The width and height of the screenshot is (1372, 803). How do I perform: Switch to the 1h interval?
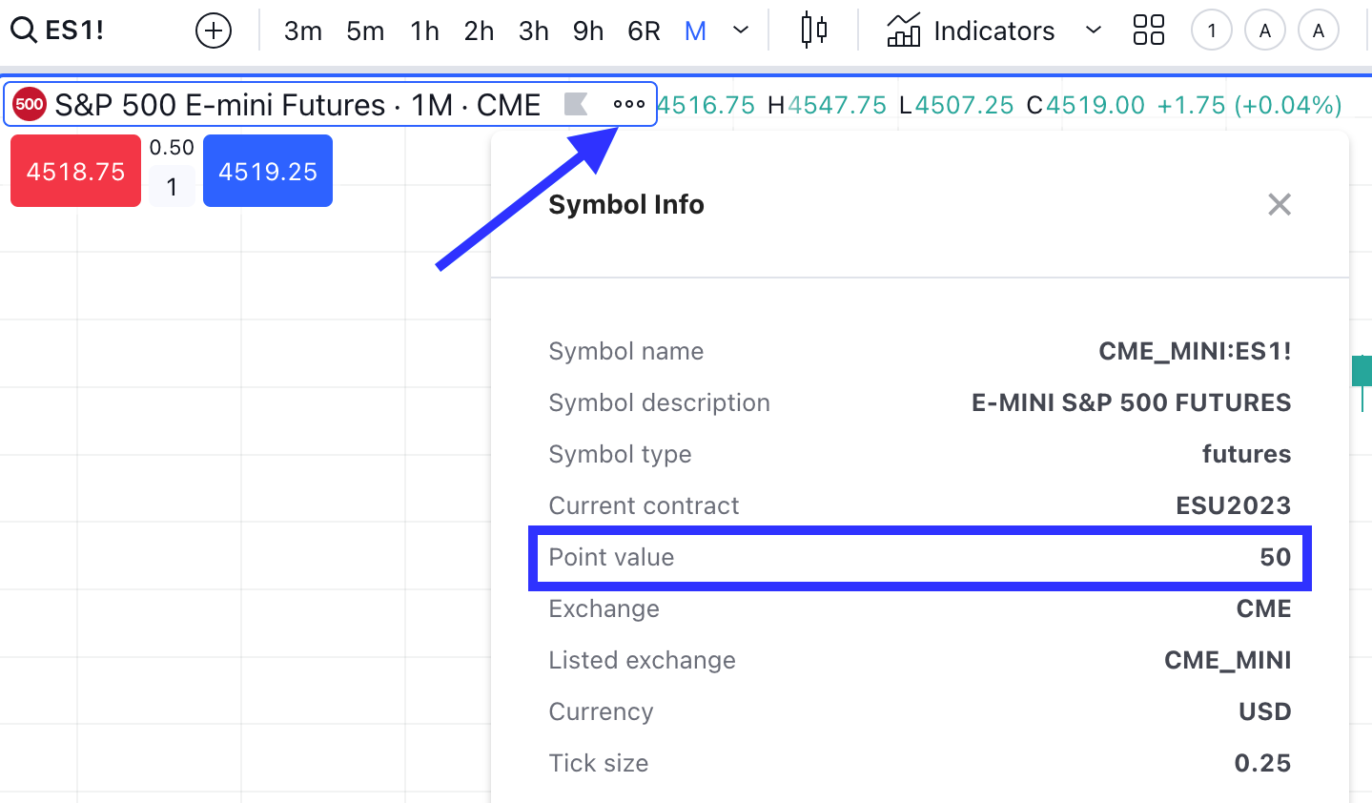[x=424, y=31]
